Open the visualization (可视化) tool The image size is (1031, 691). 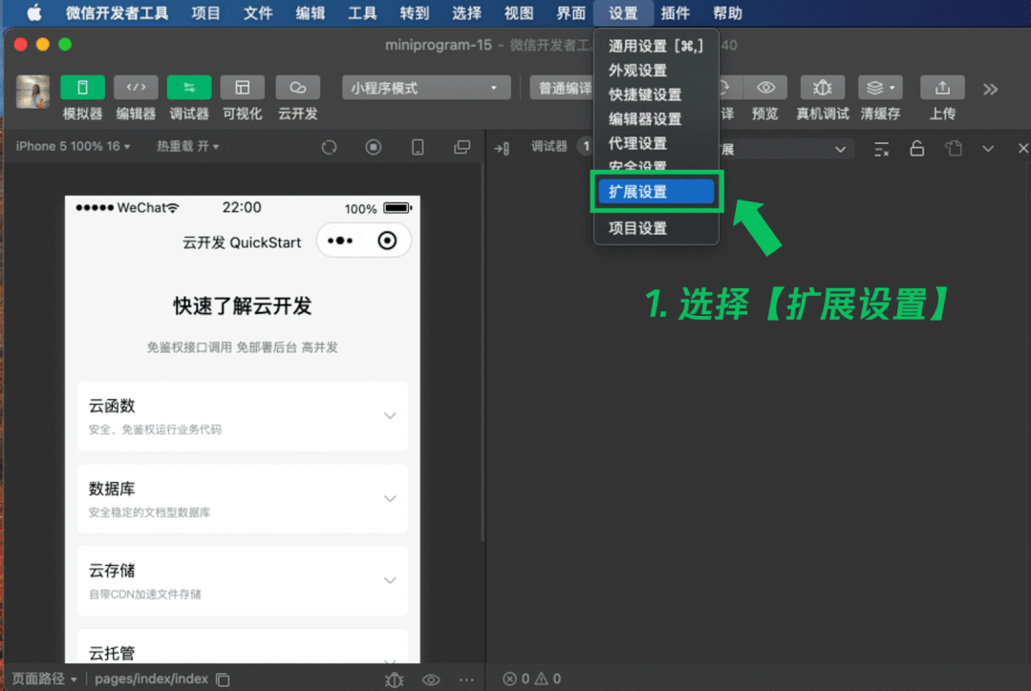pos(242,88)
